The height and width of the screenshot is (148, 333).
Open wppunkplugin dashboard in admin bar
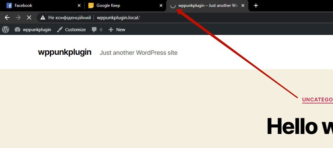point(33,29)
